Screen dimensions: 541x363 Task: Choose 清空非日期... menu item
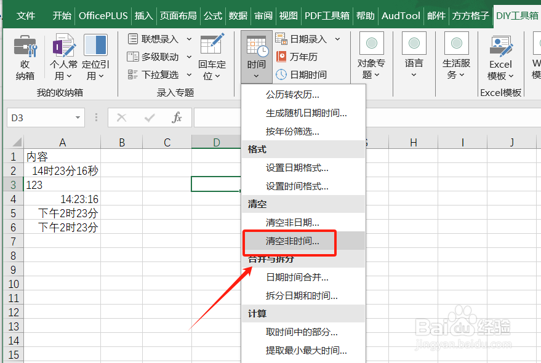[x=303, y=222]
